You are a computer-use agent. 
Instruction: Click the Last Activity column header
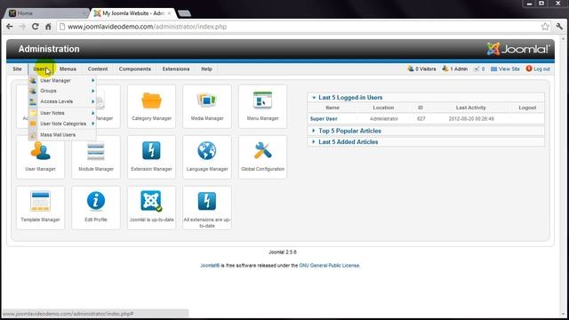coord(470,108)
